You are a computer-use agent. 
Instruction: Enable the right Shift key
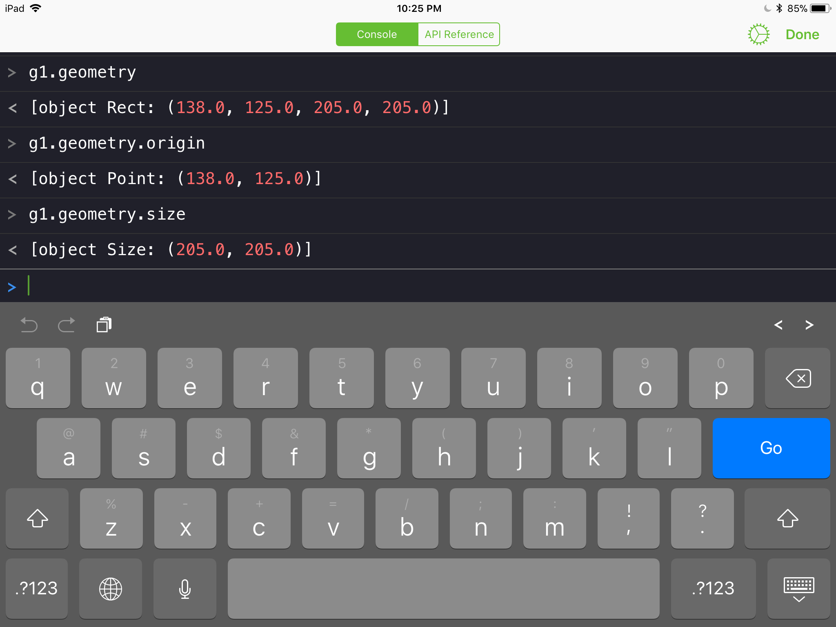click(x=787, y=518)
